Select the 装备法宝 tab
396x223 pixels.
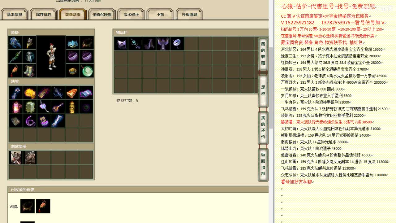(x=73, y=15)
